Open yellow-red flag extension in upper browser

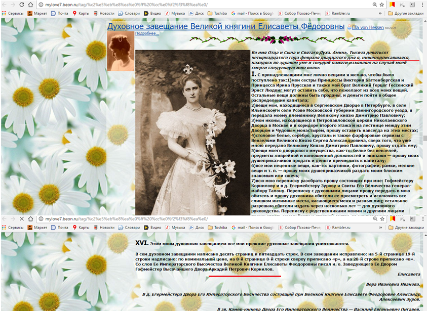pos(392,5)
